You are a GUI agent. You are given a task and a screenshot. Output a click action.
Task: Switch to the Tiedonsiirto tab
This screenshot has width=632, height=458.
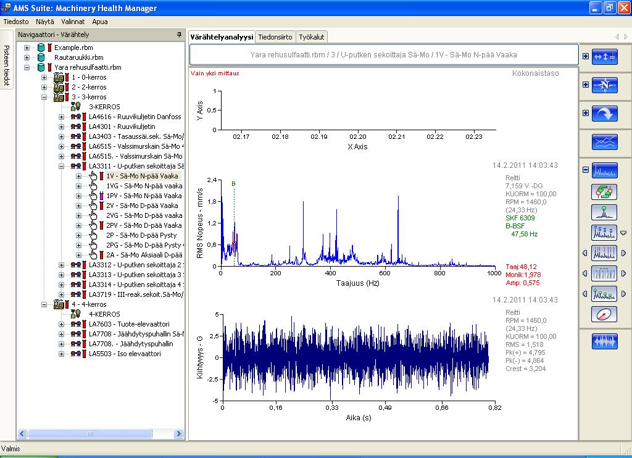pyautogui.click(x=275, y=37)
